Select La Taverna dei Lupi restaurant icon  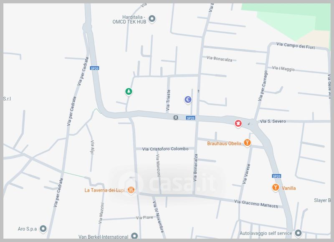(131, 190)
